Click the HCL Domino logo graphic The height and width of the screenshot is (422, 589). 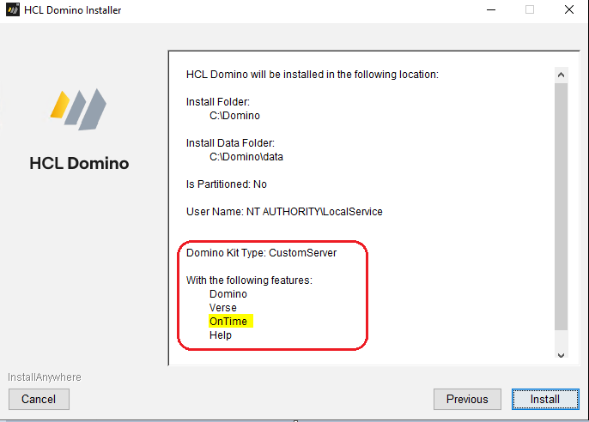(x=78, y=109)
